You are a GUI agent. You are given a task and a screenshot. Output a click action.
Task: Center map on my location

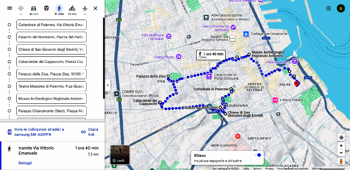click(x=341, y=138)
